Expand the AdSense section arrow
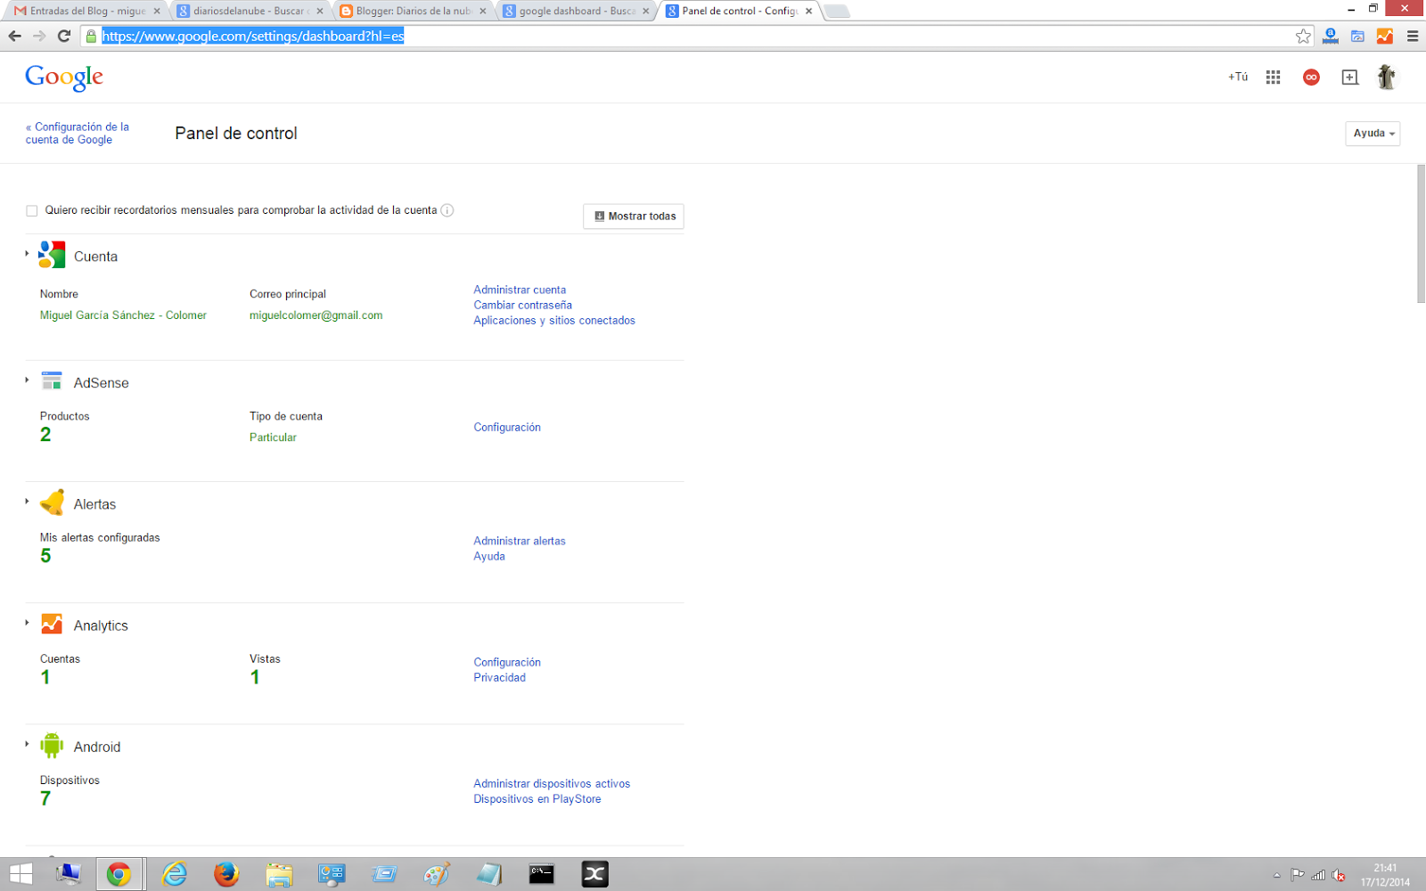Viewport: 1426px width, 891px height. (x=27, y=380)
